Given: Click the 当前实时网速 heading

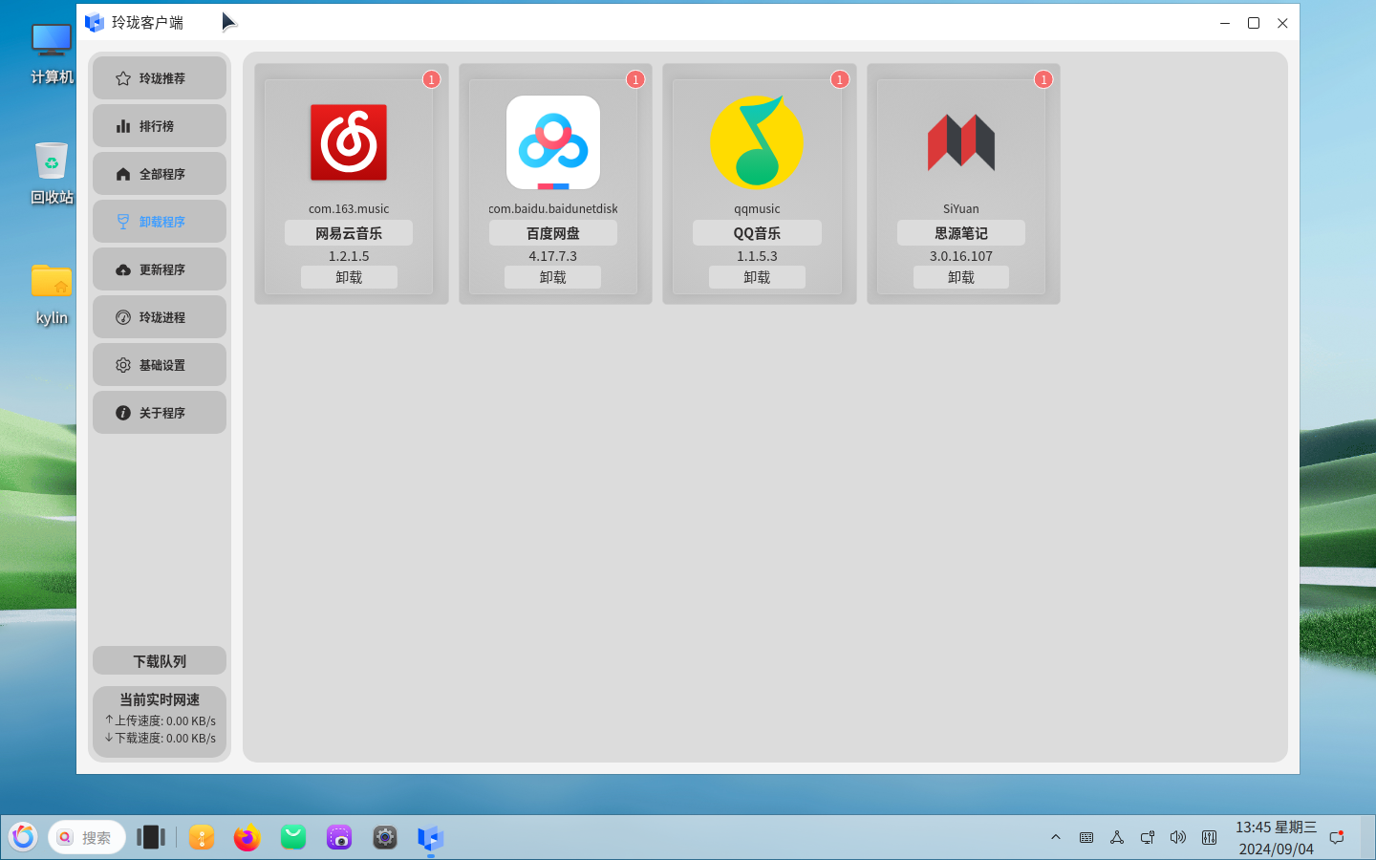Looking at the screenshot, I should point(160,699).
